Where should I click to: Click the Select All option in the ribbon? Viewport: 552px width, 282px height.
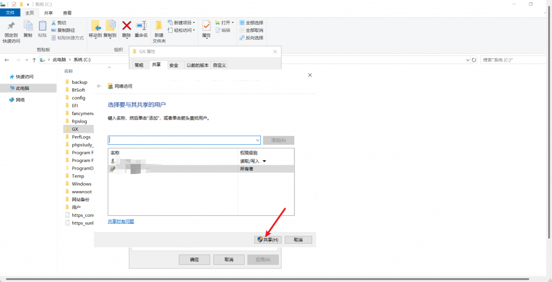[x=251, y=23]
